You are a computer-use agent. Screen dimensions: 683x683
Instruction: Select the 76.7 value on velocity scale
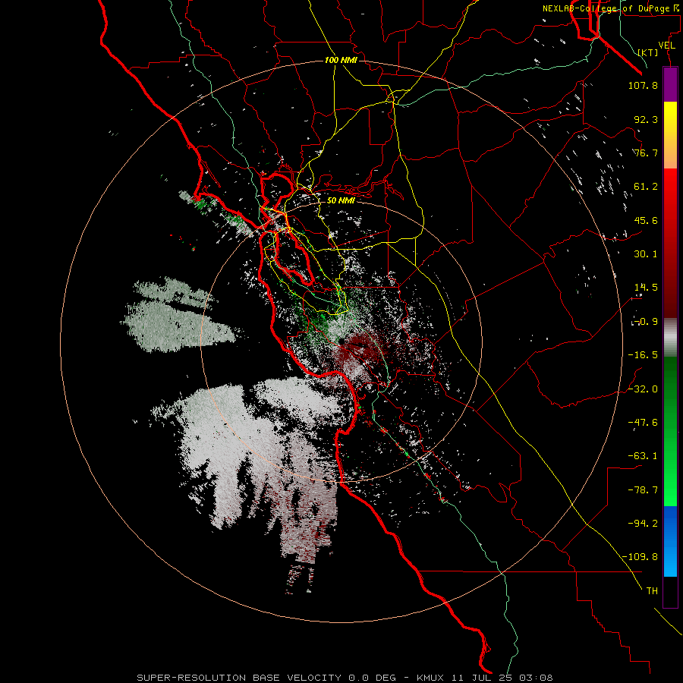coord(646,153)
